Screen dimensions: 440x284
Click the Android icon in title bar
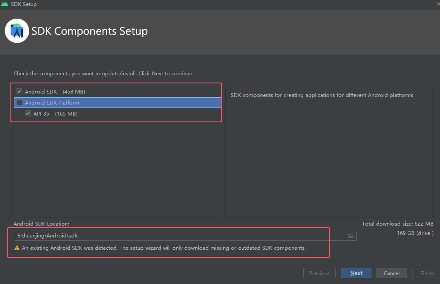click(x=5, y=4)
